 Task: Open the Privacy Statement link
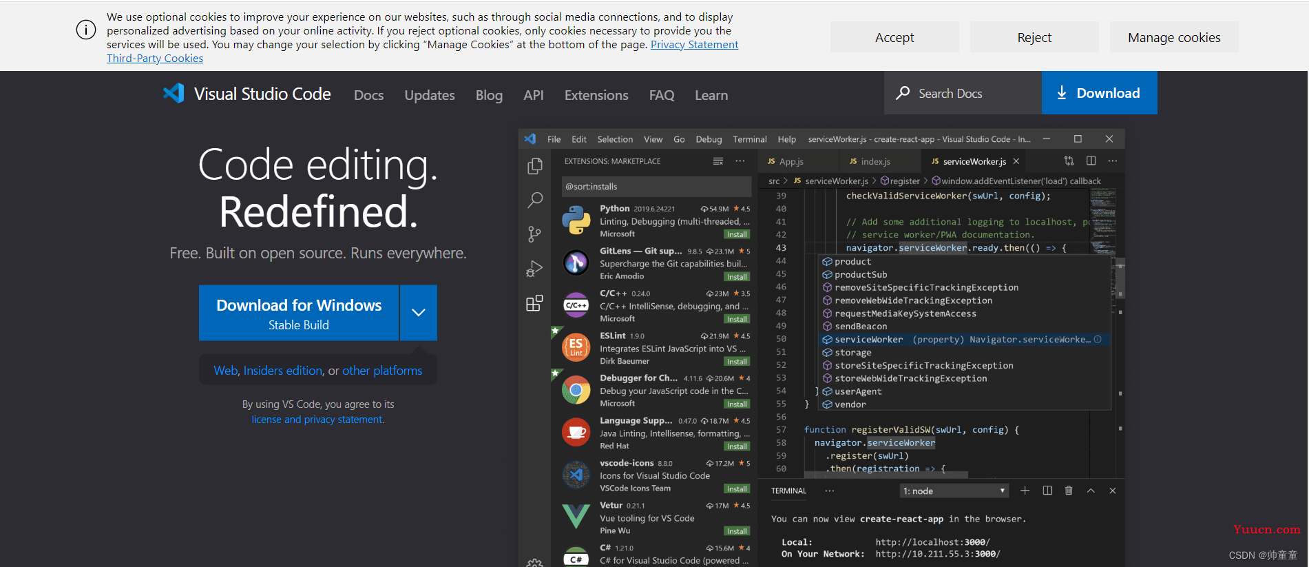click(x=694, y=44)
